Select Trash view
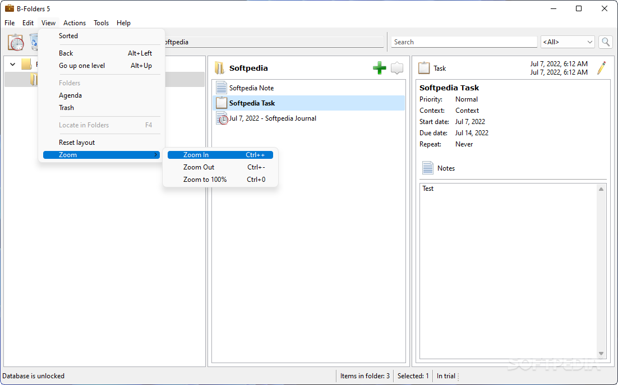The height and width of the screenshot is (385, 618). [x=102, y=108]
